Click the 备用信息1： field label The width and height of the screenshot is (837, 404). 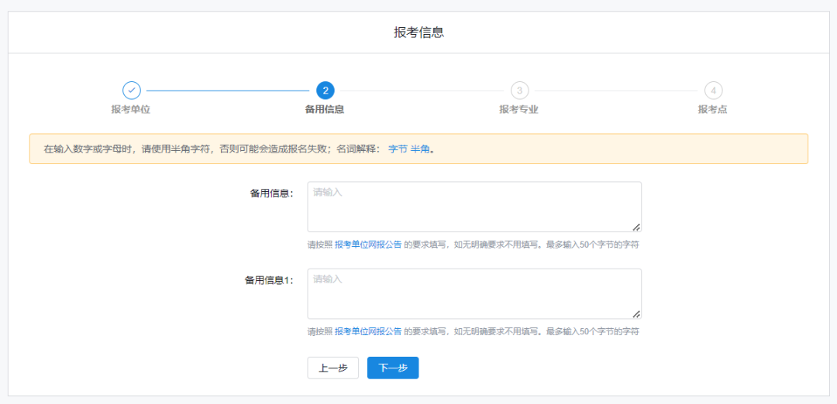click(x=270, y=280)
